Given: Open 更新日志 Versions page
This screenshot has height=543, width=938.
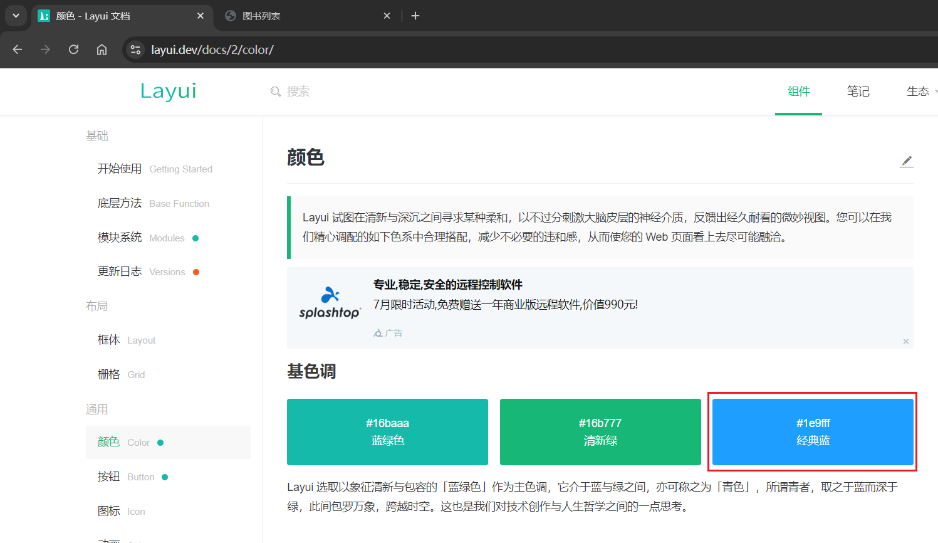Looking at the screenshot, I should pyautogui.click(x=168, y=271).
